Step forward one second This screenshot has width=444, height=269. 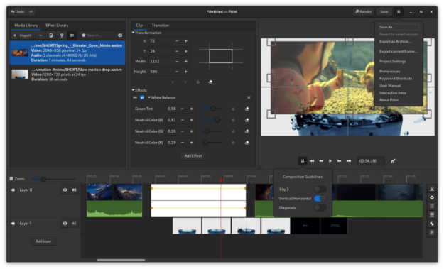[340, 161]
